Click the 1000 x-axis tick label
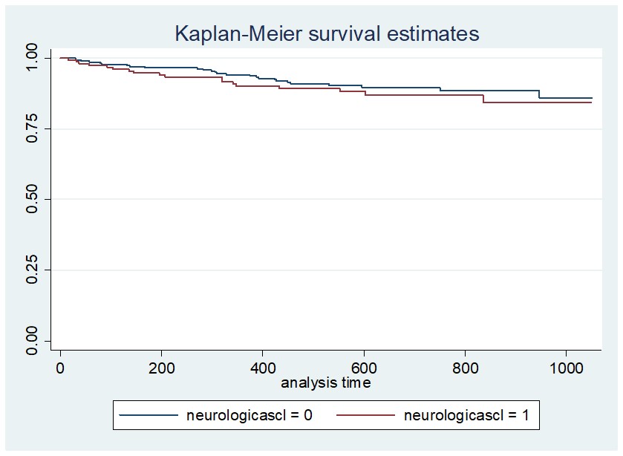The height and width of the screenshot is (456, 623). tap(566, 368)
